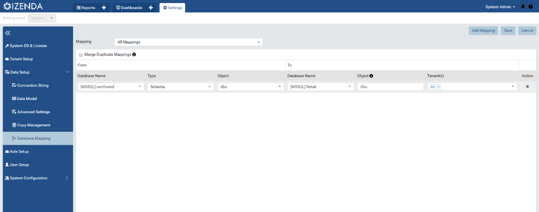Click info icon beside Merge Duplicate Mappings

(x=134, y=54)
